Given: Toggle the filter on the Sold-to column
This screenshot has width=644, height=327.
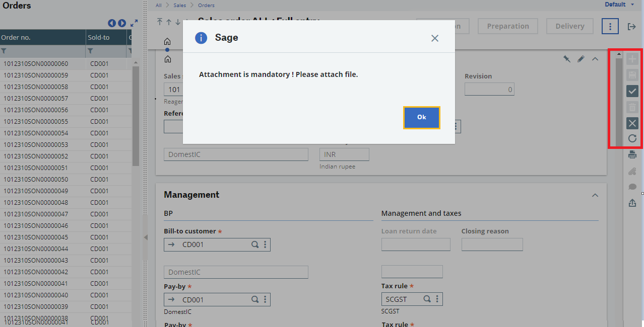Looking at the screenshot, I should 90,51.
